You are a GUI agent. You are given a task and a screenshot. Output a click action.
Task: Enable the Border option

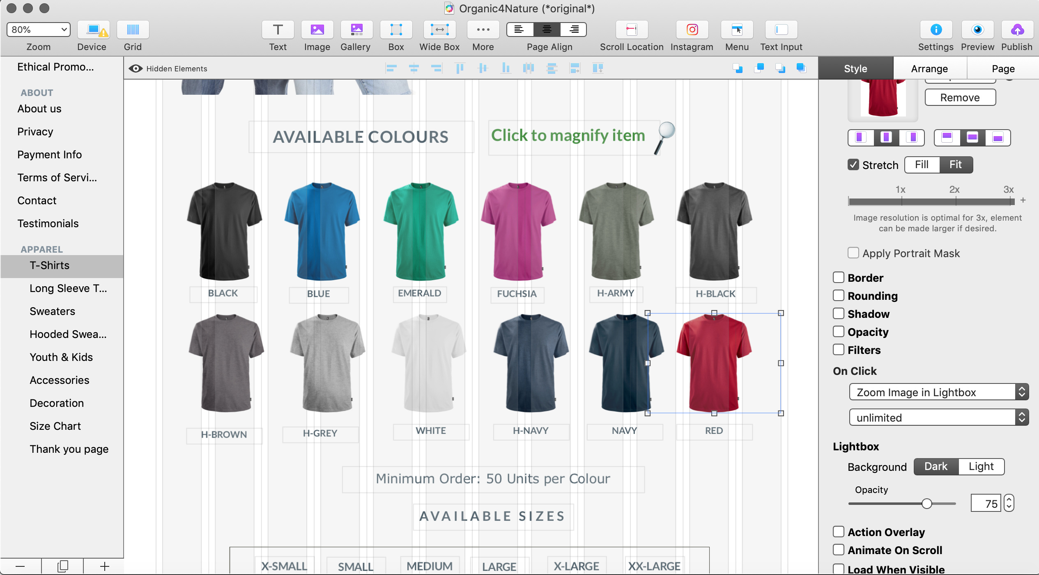coord(838,278)
